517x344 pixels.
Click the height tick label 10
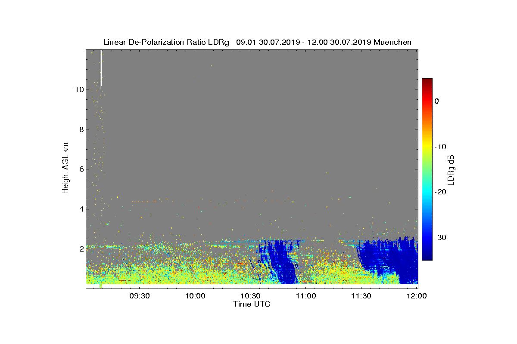pos(79,89)
